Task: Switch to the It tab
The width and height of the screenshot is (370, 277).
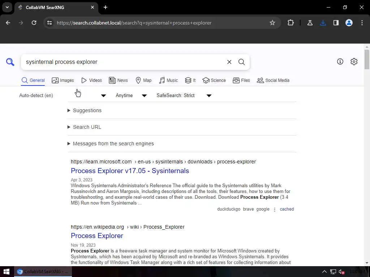Action: click(x=190, y=80)
